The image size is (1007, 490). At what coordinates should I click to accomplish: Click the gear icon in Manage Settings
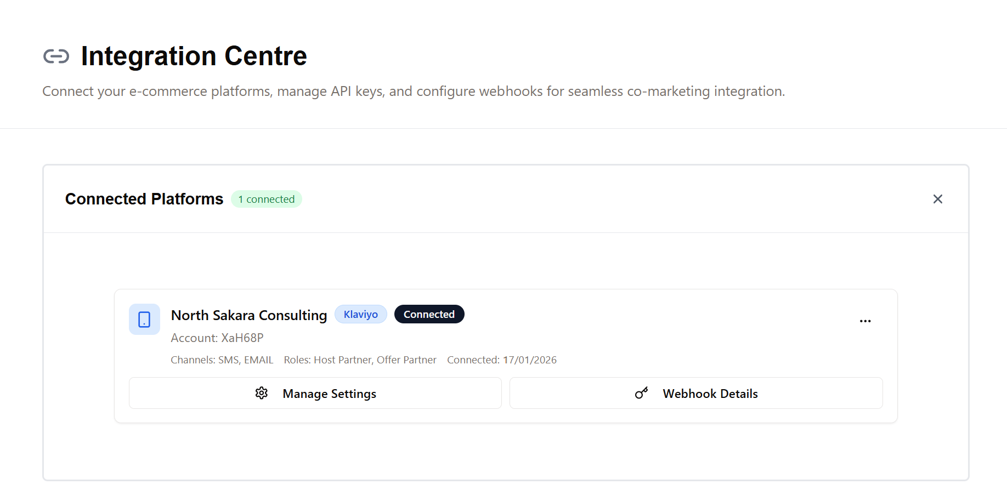[262, 393]
